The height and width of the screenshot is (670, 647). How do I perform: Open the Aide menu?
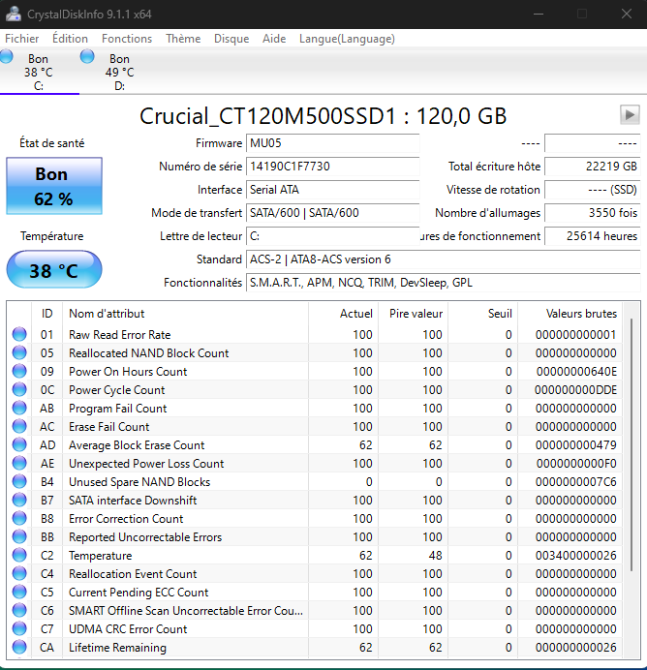tap(274, 39)
